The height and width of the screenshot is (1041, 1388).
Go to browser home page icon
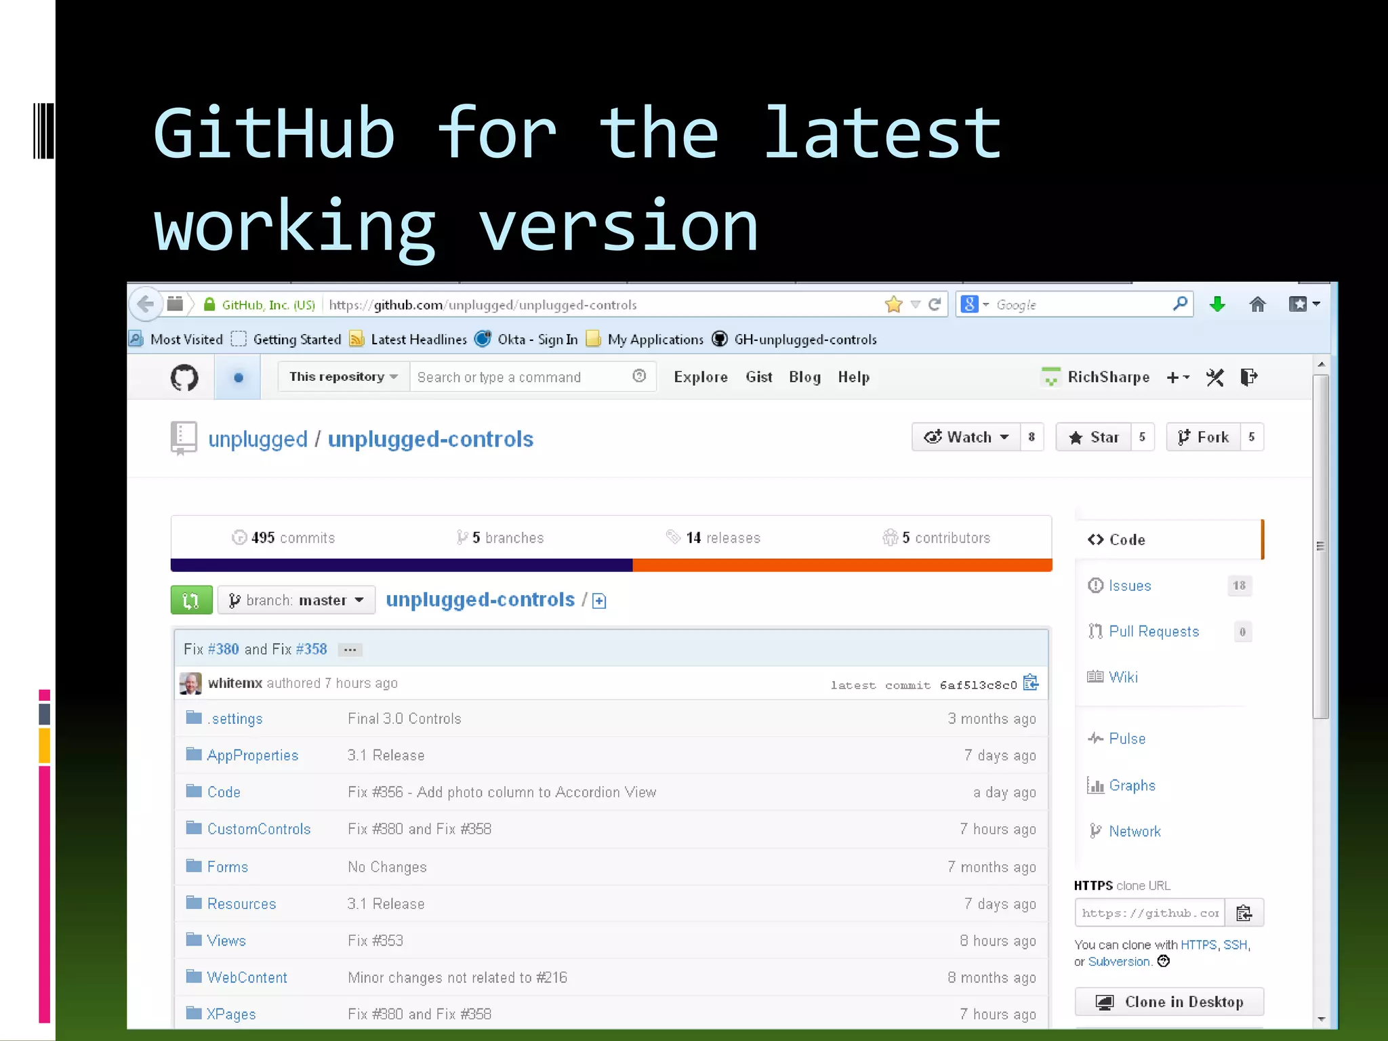click(1257, 304)
